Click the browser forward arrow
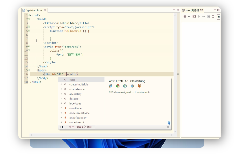The width and height of the screenshot is (234, 156). click(204, 17)
